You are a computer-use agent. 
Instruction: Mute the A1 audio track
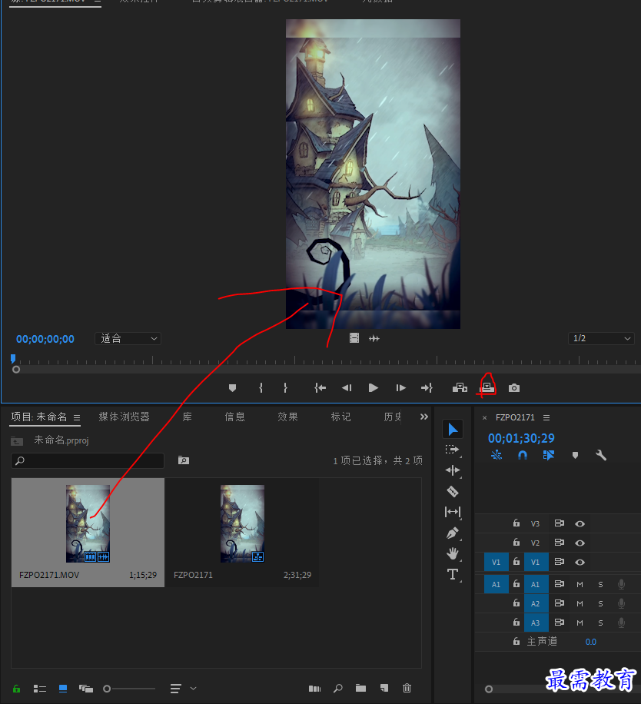[580, 585]
